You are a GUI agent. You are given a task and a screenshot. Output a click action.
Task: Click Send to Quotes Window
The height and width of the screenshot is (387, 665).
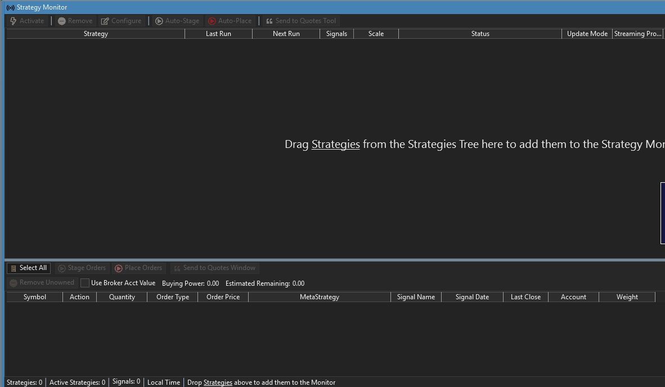[x=214, y=268]
